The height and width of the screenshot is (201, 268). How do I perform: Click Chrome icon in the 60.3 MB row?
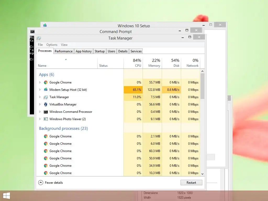(46, 151)
